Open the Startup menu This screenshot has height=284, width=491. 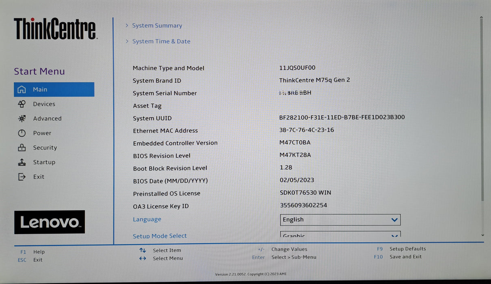[44, 162]
